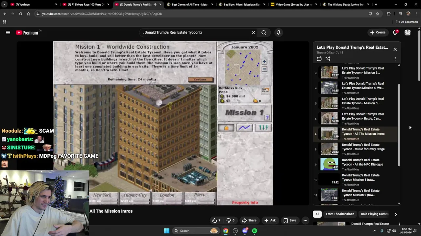Open the Windows Start menu

point(167,231)
